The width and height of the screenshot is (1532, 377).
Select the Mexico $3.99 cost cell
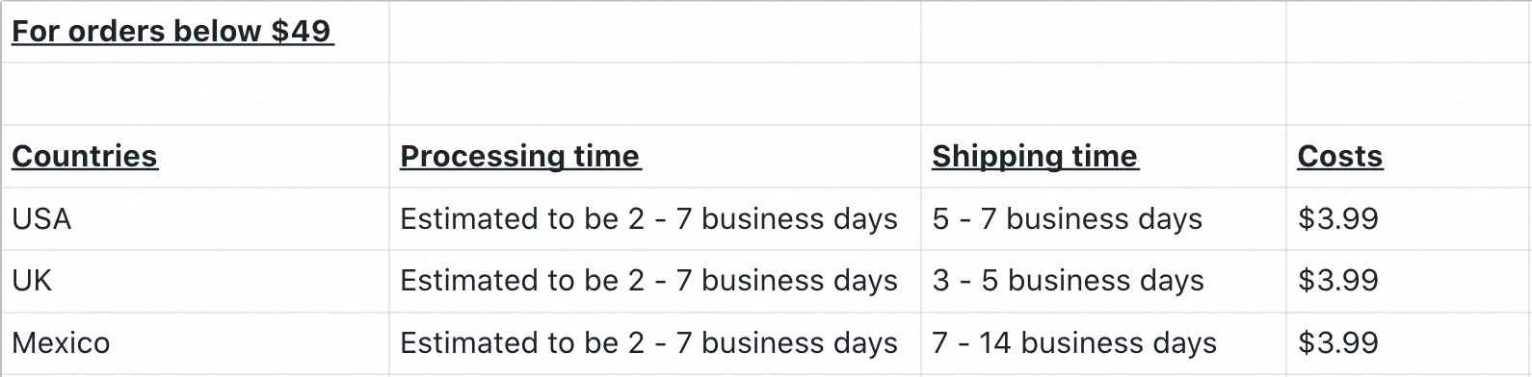(1409, 342)
